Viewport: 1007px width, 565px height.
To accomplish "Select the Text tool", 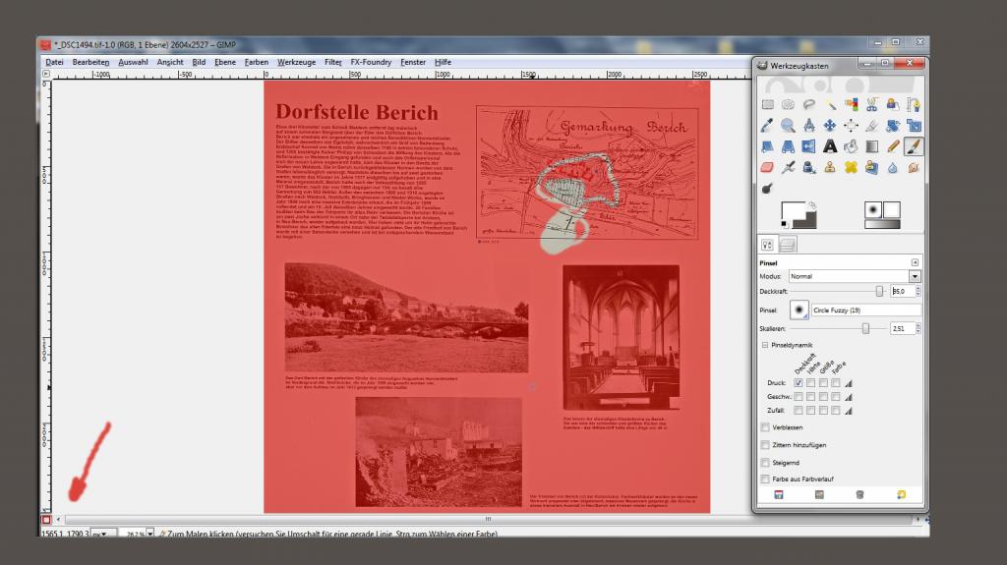I will click(x=830, y=147).
